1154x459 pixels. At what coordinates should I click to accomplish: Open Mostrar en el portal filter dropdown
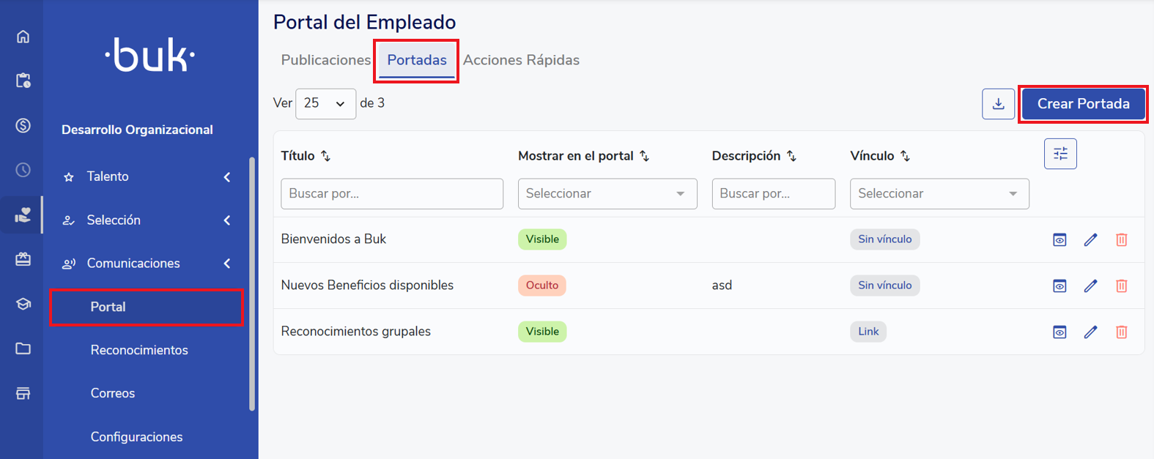point(607,194)
